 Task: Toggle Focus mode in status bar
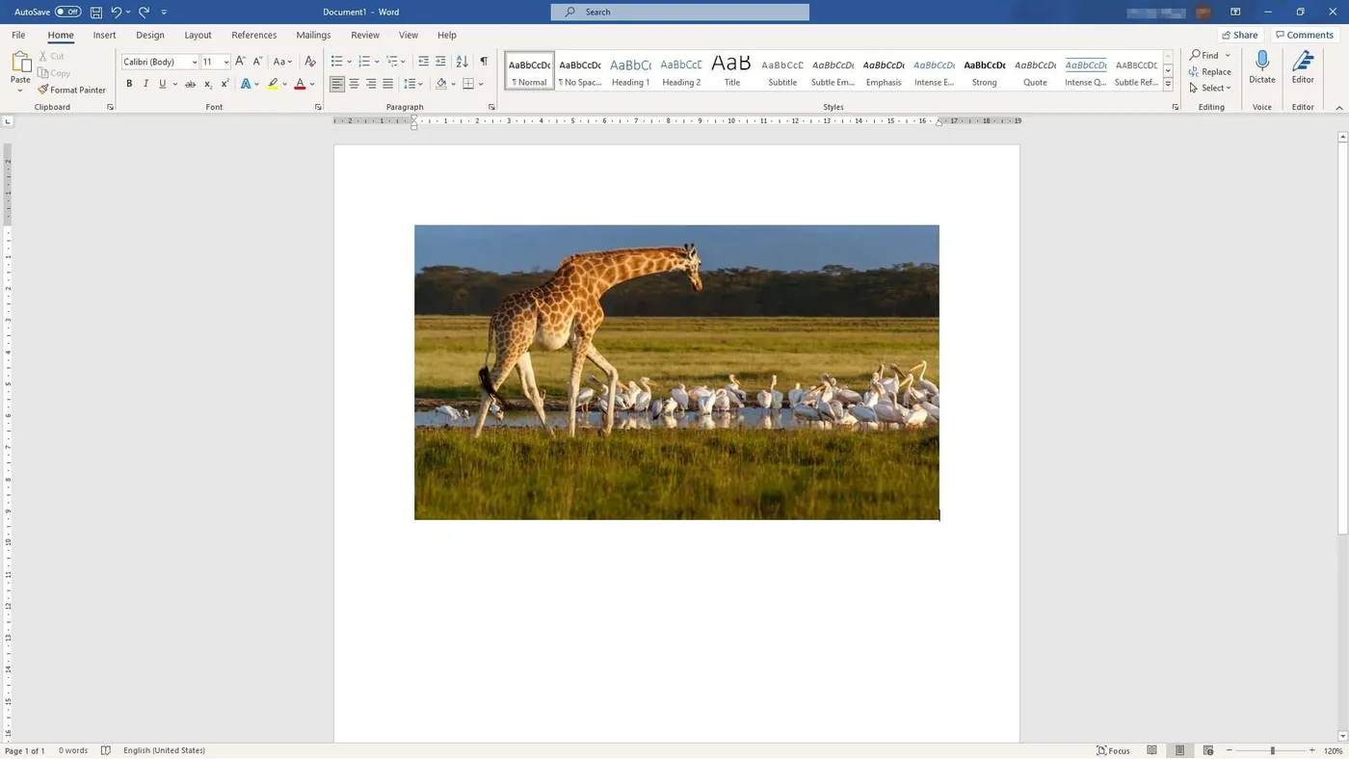pos(1113,750)
